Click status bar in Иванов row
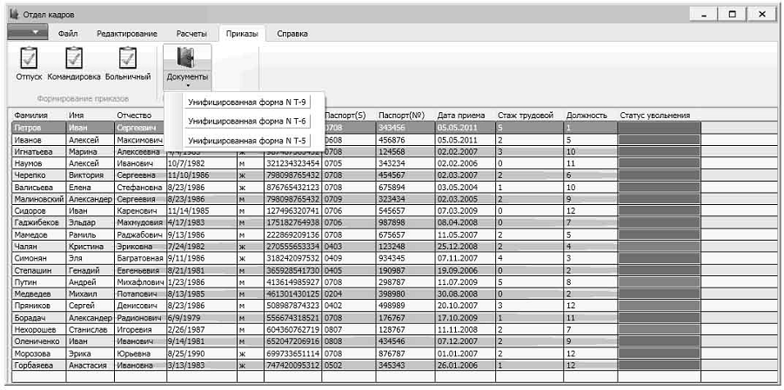 659,139
